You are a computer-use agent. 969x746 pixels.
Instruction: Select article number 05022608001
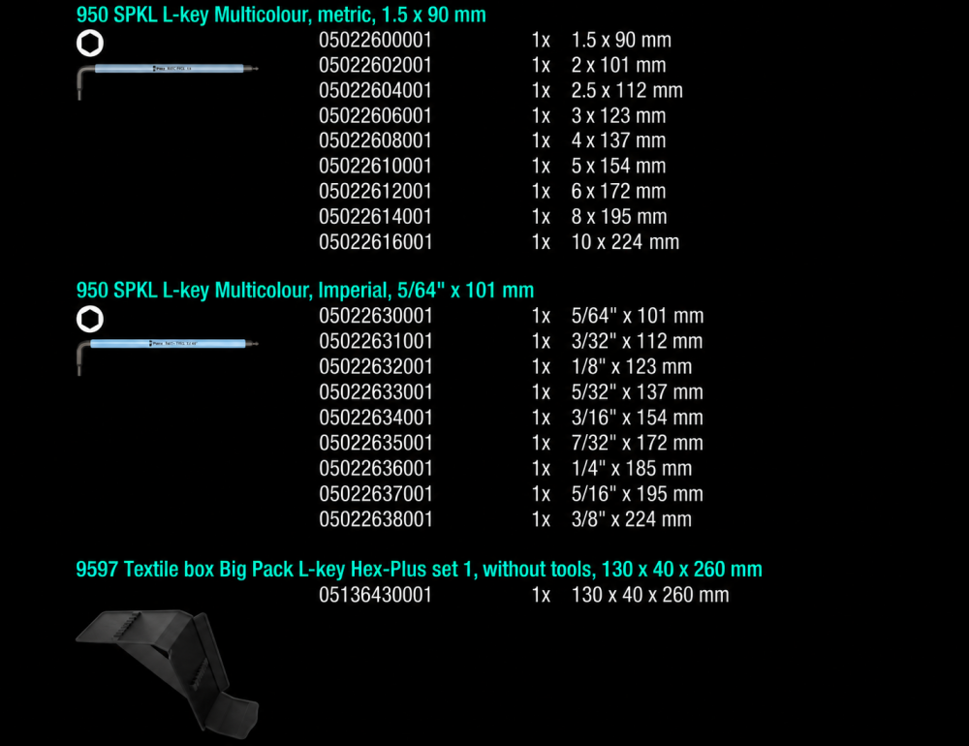(x=375, y=140)
